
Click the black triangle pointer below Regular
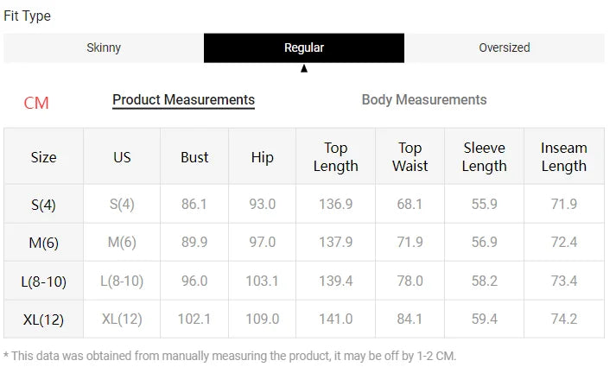coord(304,68)
